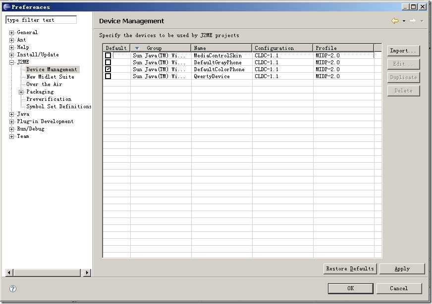Click the tree scrollbar left arrow
The image size is (432, 304).
[x=9, y=273]
